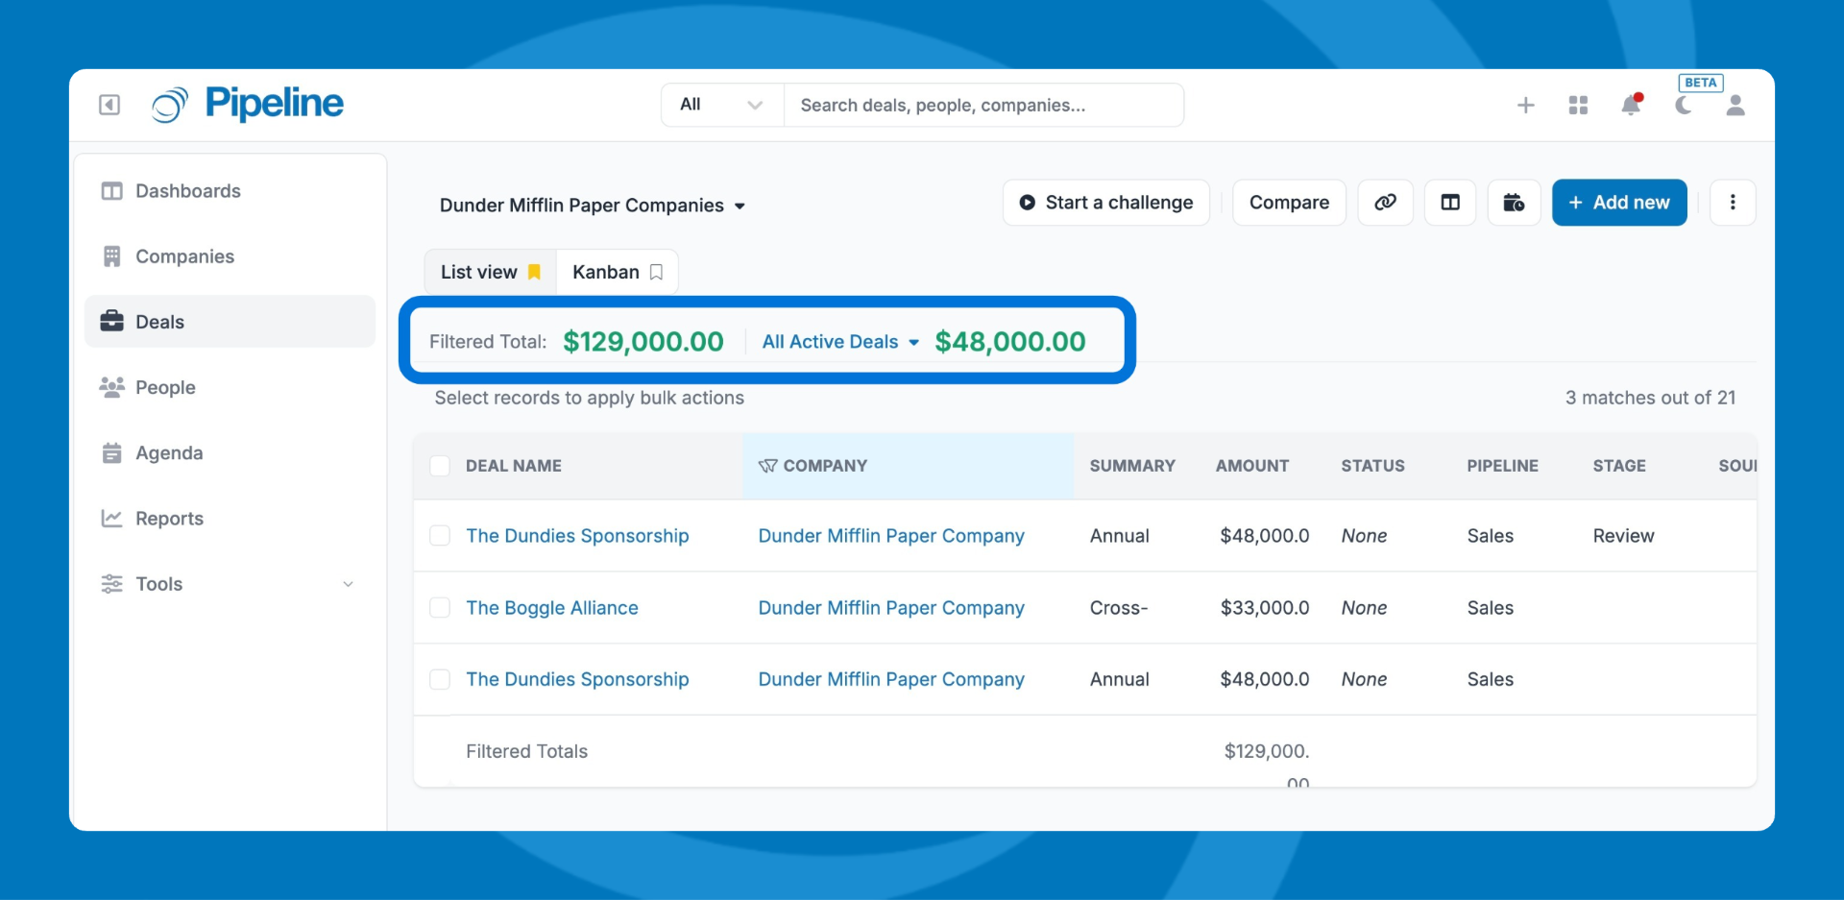
Task: Tick the first Dundies Sponsorship checkbox
Action: pyautogui.click(x=440, y=536)
